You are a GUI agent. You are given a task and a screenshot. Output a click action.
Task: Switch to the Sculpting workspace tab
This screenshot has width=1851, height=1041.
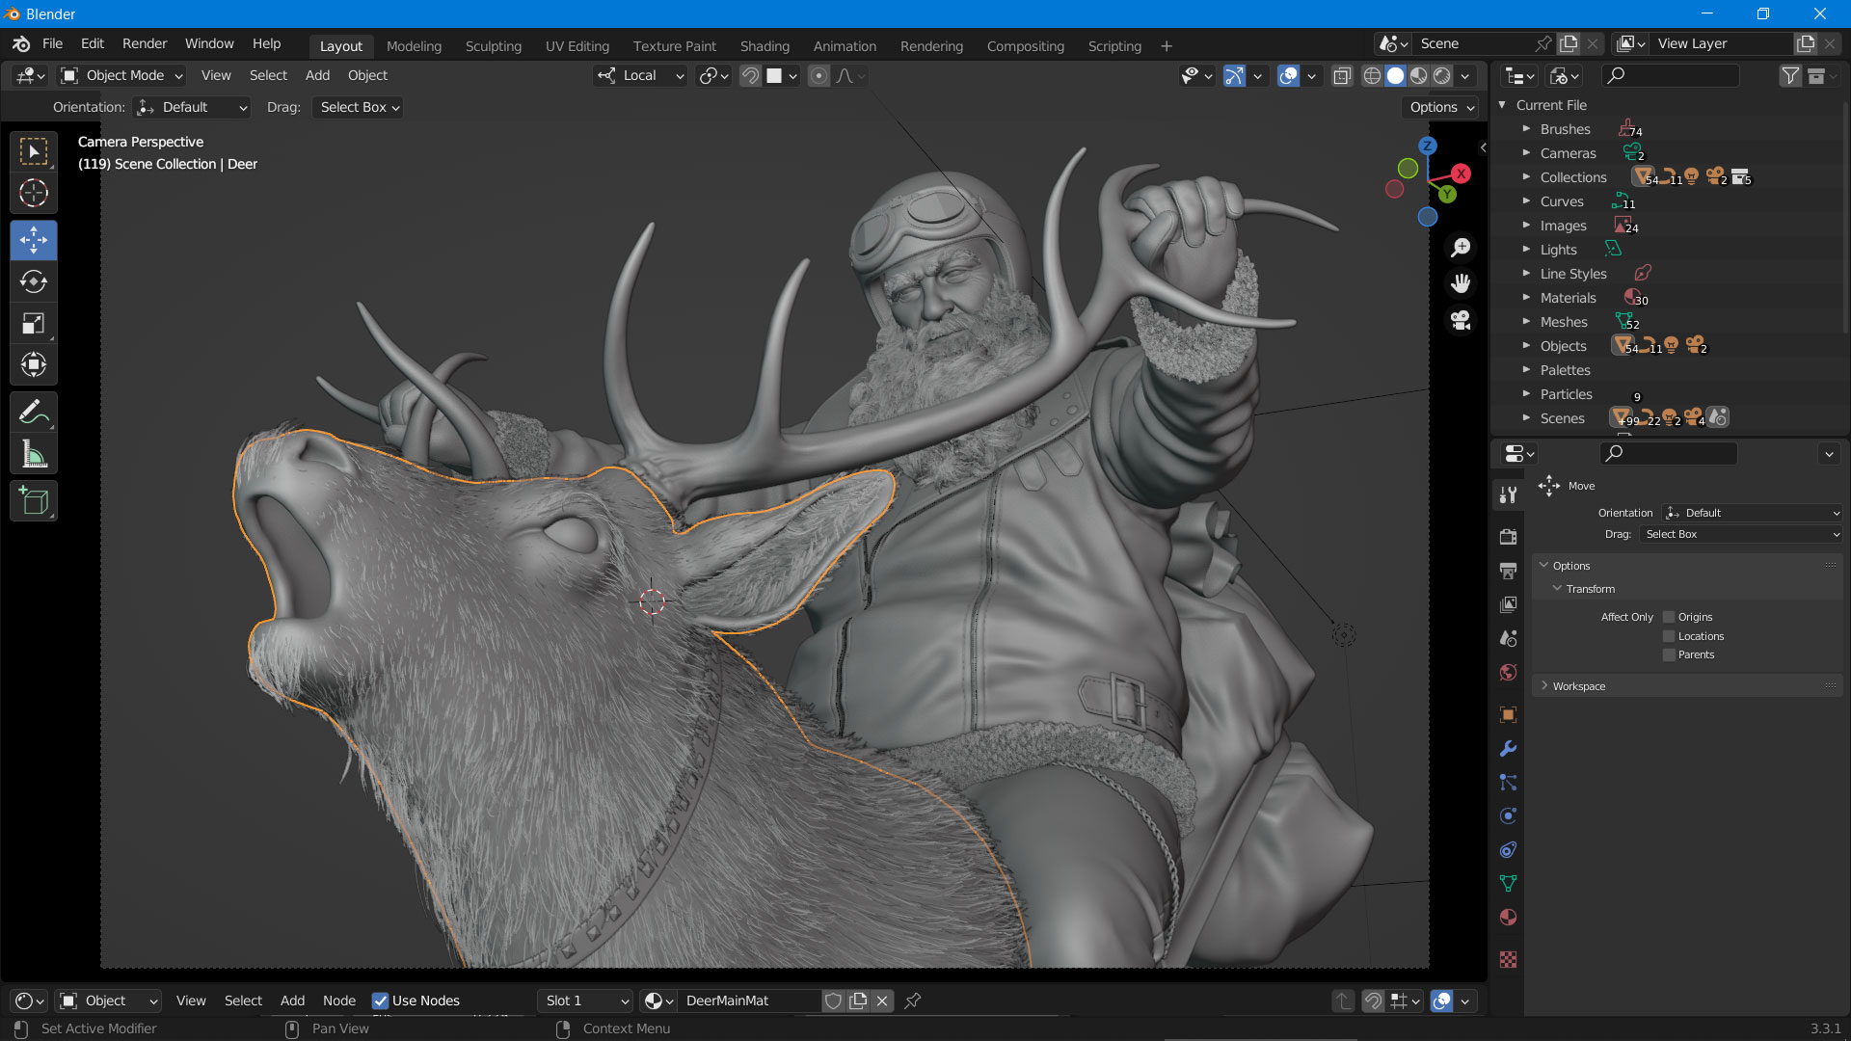[493, 46]
